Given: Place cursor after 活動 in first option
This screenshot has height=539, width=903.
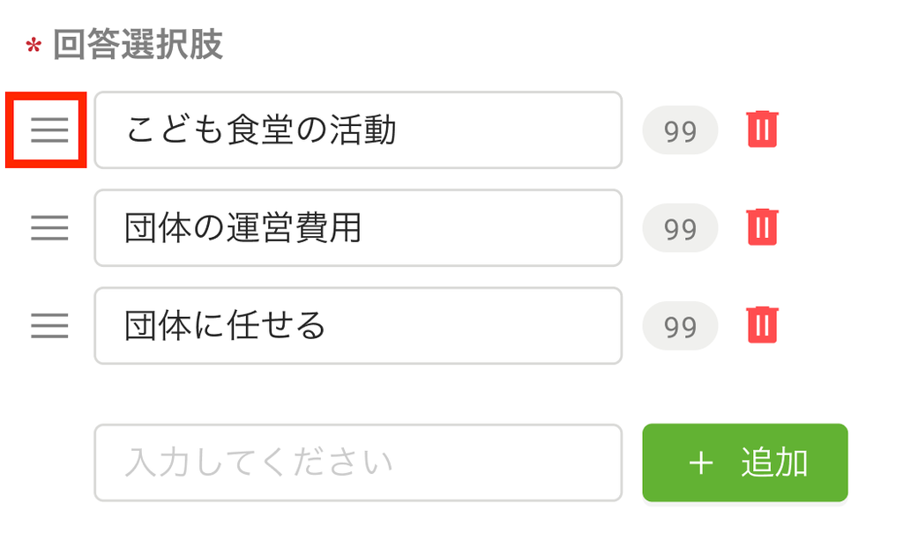Looking at the screenshot, I should [398, 130].
